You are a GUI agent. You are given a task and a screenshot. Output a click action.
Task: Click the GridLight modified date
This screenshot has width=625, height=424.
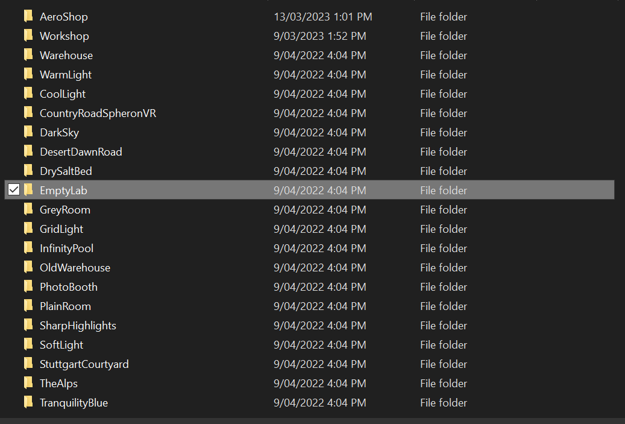[322, 229]
